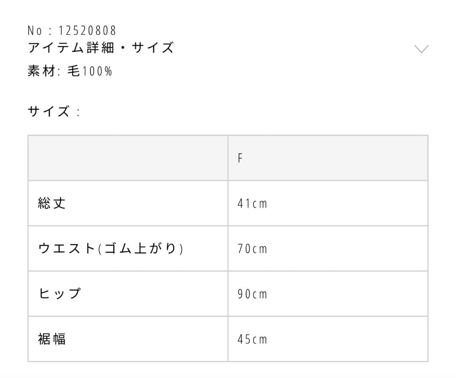Click the アイテム詳細・サイズ heading
Viewport: 456px width, 378px height.
(100, 48)
